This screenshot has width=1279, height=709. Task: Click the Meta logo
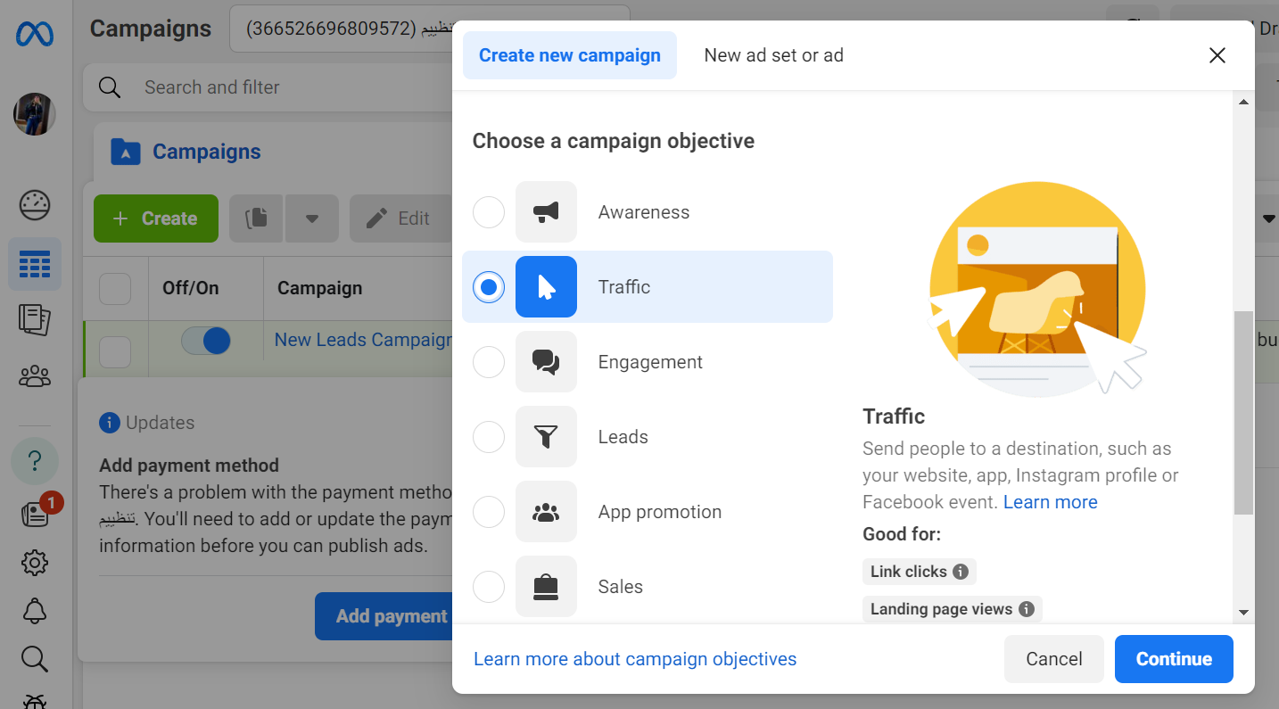pyautogui.click(x=34, y=34)
